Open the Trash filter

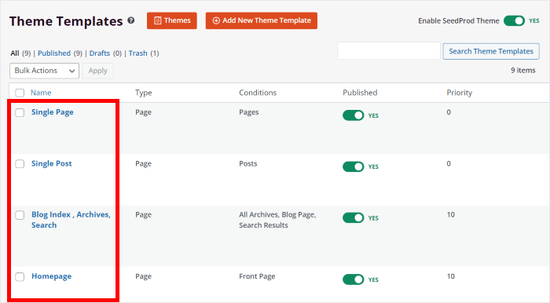[x=137, y=53]
